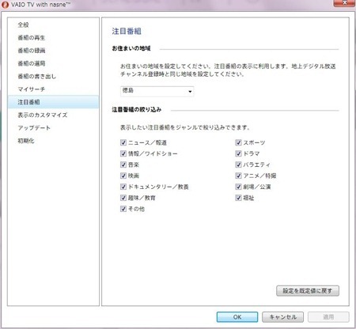Select 注目番組 in the sidebar

pyautogui.click(x=54, y=102)
